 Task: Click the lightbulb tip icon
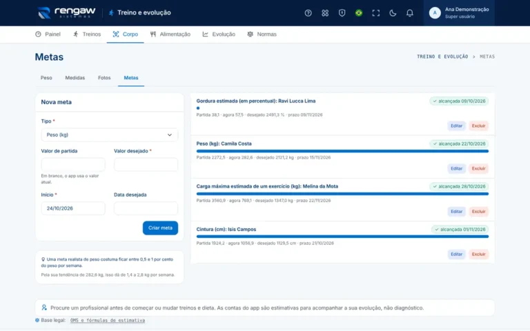pyautogui.click(x=43, y=259)
